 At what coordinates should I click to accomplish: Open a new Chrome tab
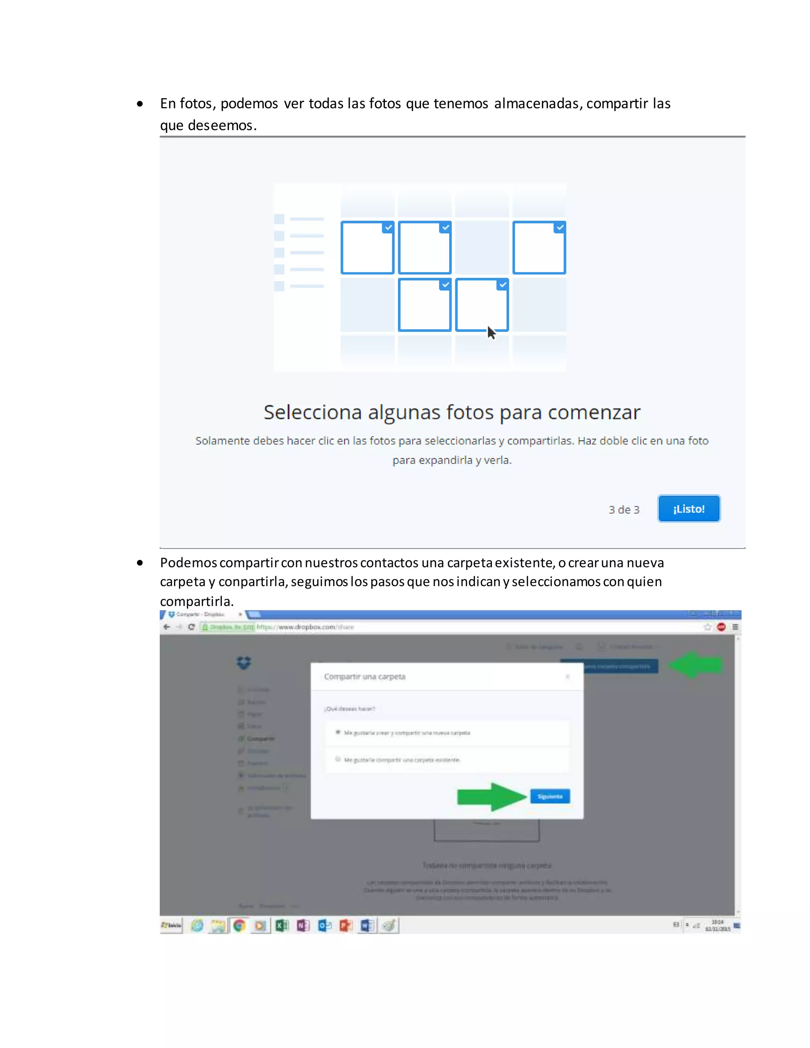254,614
